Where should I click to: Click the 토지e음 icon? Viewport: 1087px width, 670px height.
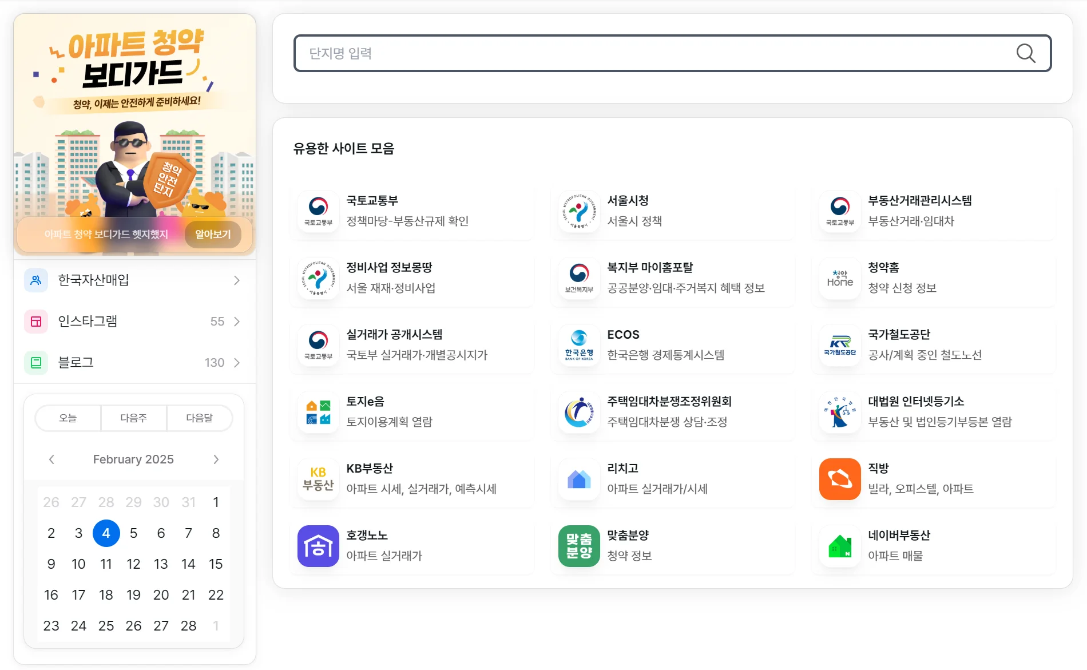tap(318, 412)
